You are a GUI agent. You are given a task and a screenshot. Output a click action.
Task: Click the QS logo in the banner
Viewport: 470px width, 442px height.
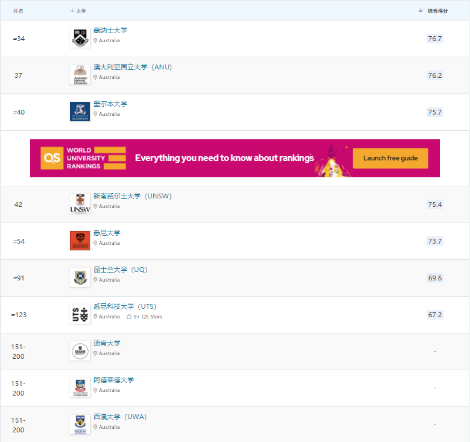click(x=52, y=158)
